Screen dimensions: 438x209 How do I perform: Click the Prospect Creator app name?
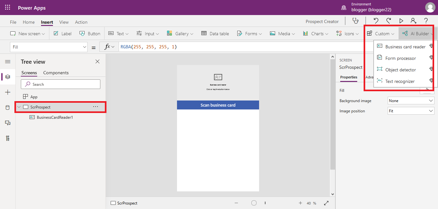coord(322,21)
